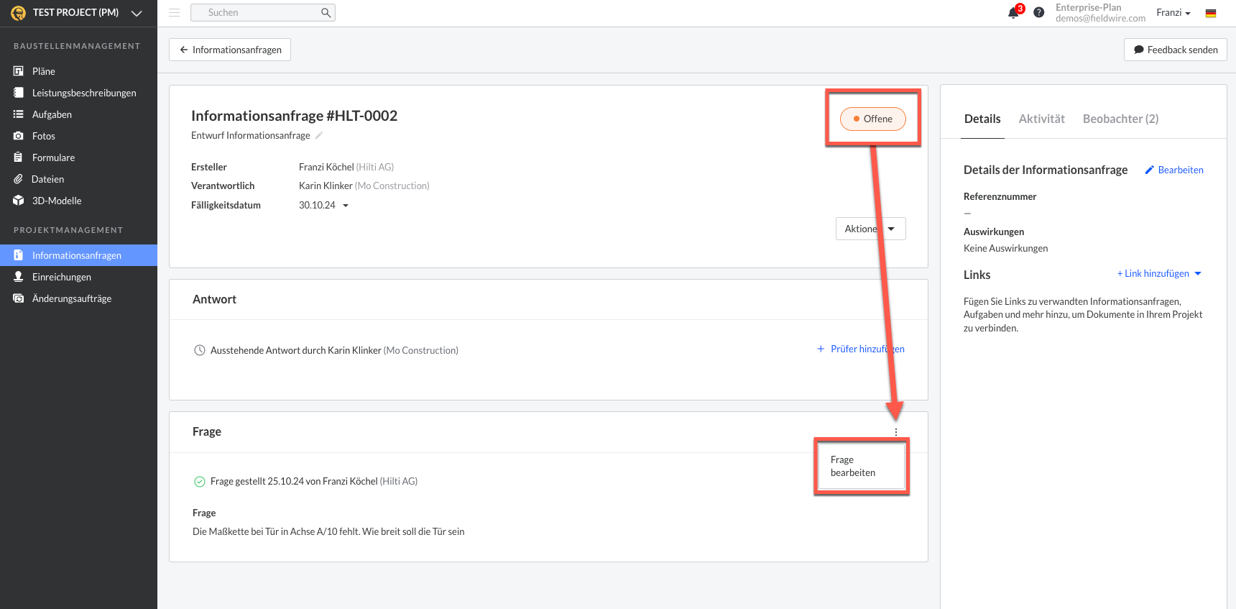Open the Fälligkeitsdatum date dropdown arrow
This screenshot has width=1236, height=609.
[x=346, y=206]
